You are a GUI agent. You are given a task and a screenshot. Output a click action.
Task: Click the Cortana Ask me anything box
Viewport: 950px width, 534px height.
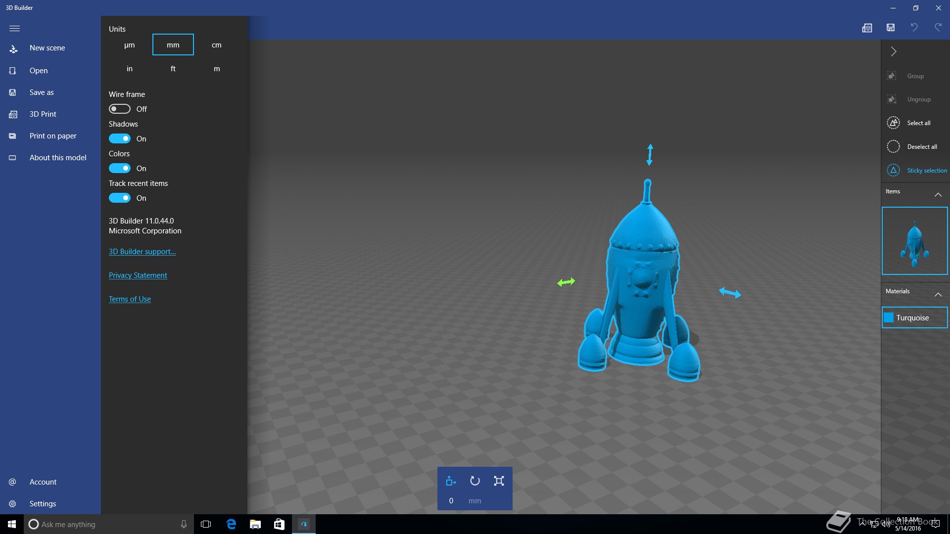(109, 524)
